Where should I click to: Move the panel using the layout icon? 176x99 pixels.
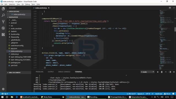[170, 72]
